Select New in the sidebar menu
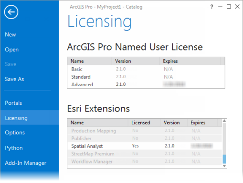243x183 pixels. 11,34
